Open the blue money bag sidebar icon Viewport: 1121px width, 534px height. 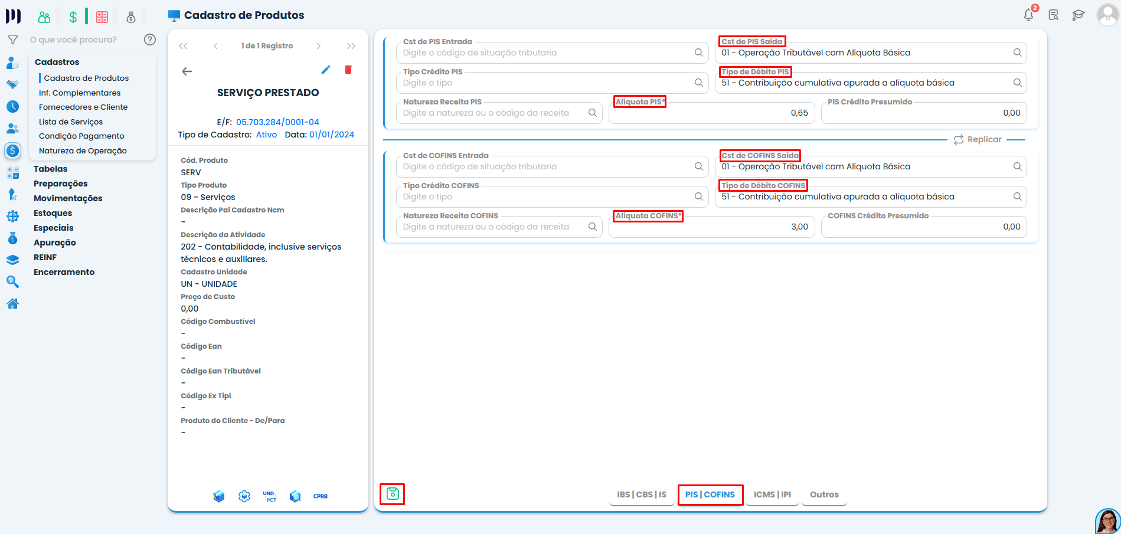pyautogui.click(x=12, y=238)
